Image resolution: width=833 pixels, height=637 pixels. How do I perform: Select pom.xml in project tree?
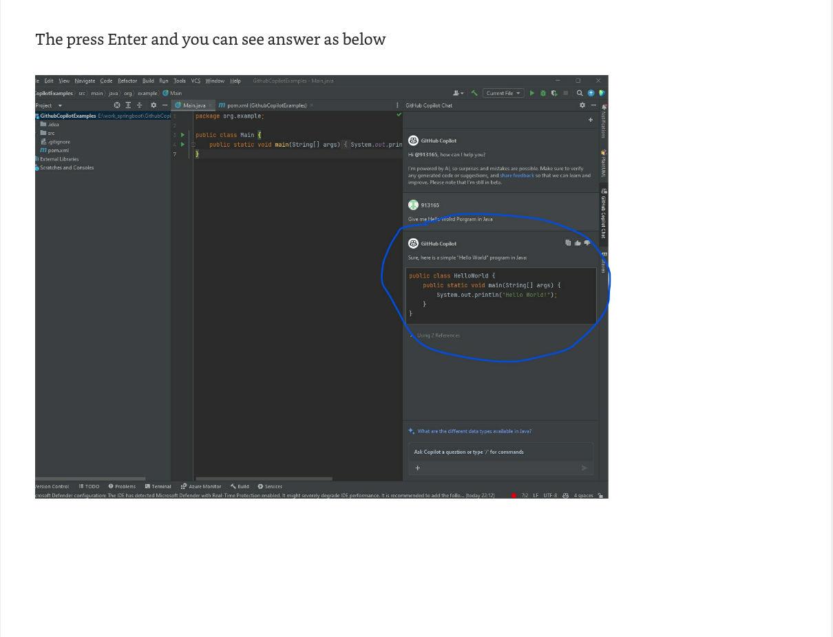pos(54,150)
